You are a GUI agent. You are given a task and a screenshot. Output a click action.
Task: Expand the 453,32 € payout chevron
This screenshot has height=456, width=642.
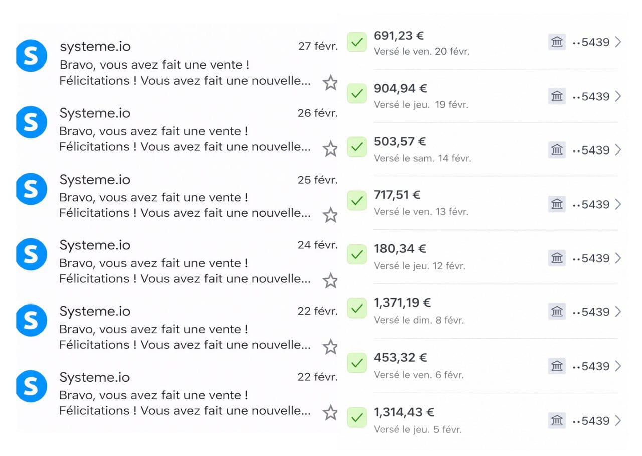click(618, 366)
